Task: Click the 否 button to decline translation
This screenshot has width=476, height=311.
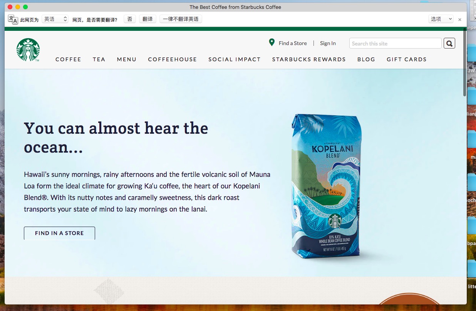Action: point(130,19)
